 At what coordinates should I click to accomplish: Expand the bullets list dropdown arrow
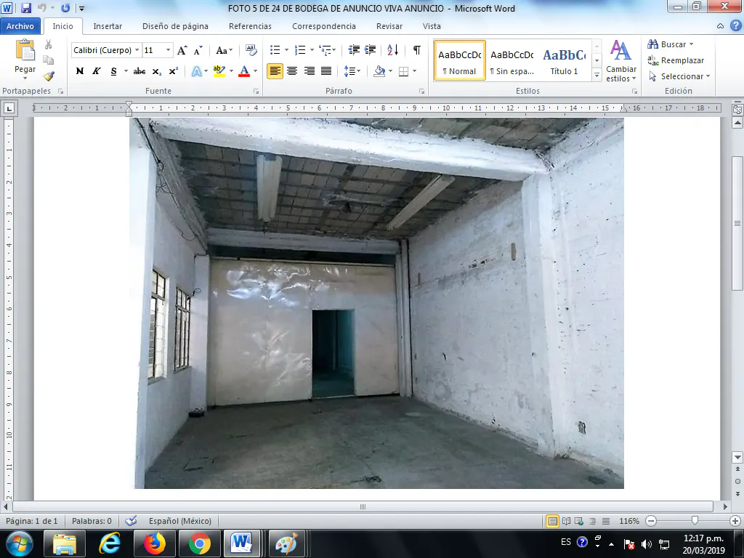click(x=286, y=50)
